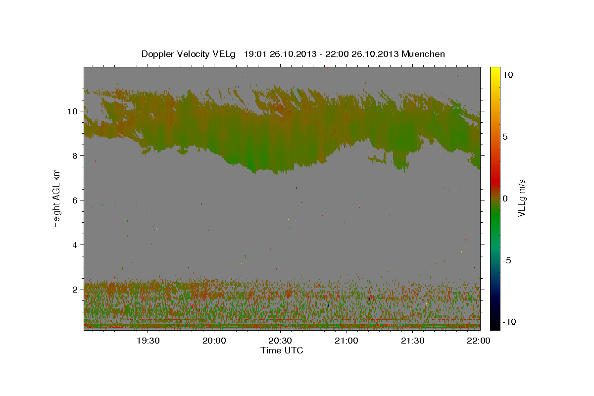Click the colorbar tick label 10
The height and width of the screenshot is (396, 594).
coord(508,75)
